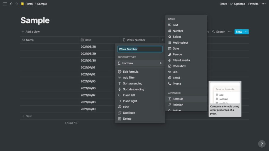Go forward with the right arrow
This screenshot has height=151, width=269.
pyautogui.click(x=17, y=4)
